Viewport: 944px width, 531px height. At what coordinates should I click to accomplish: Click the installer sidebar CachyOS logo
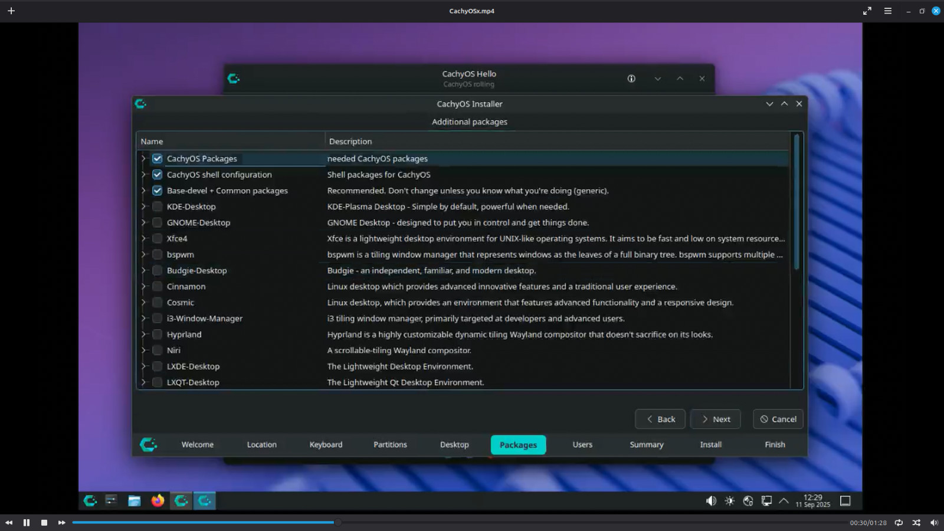tap(148, 444)
